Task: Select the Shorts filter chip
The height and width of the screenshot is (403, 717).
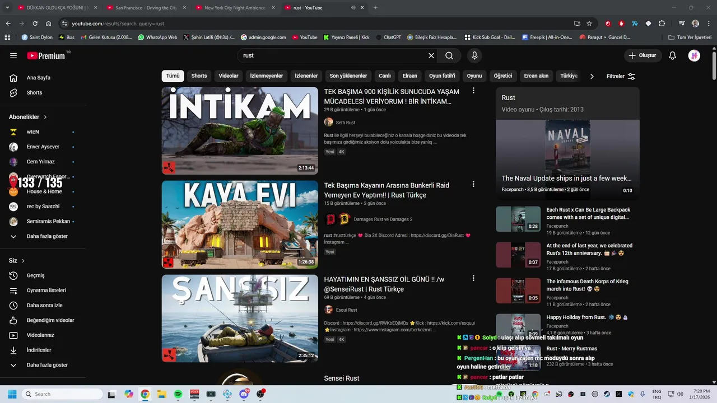Action: point(199,76)
